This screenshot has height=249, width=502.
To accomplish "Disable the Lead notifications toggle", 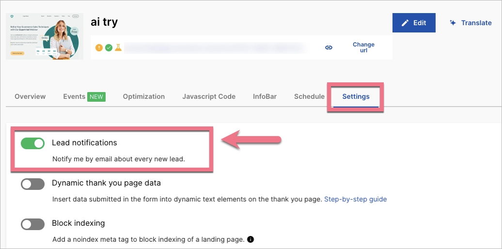I will pyautogui.click(x=32, y=143).
